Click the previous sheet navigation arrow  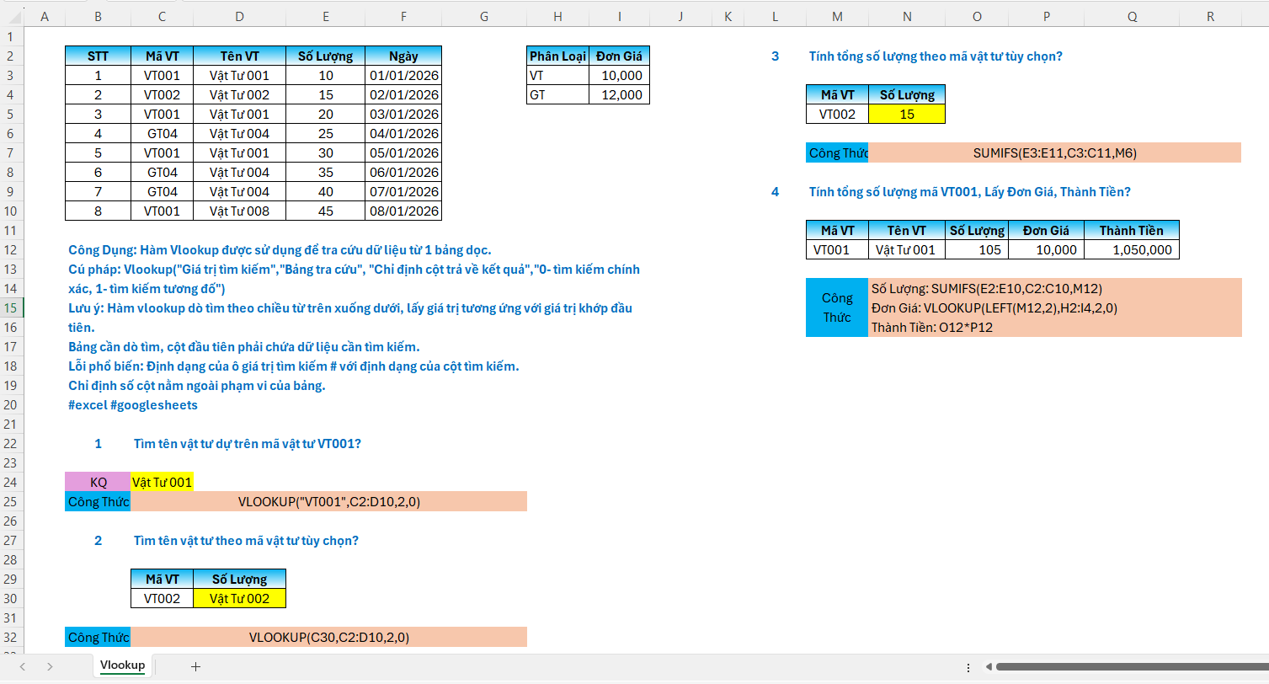(23, 666)
